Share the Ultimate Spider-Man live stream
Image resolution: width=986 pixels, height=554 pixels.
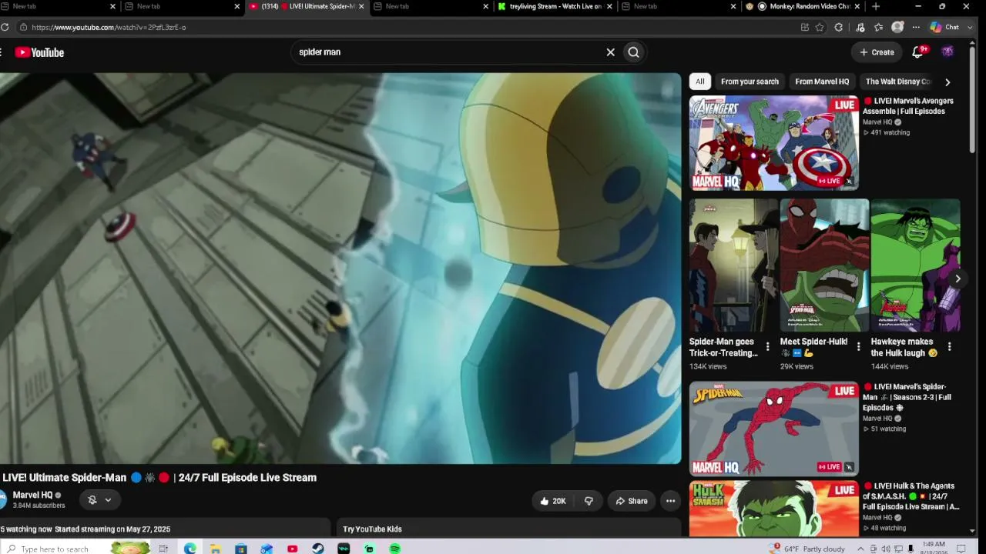click(x=632, y=501)
